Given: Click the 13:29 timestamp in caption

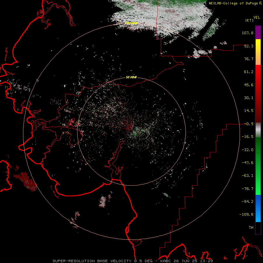Looking at the screenshot, I should 207,261.
